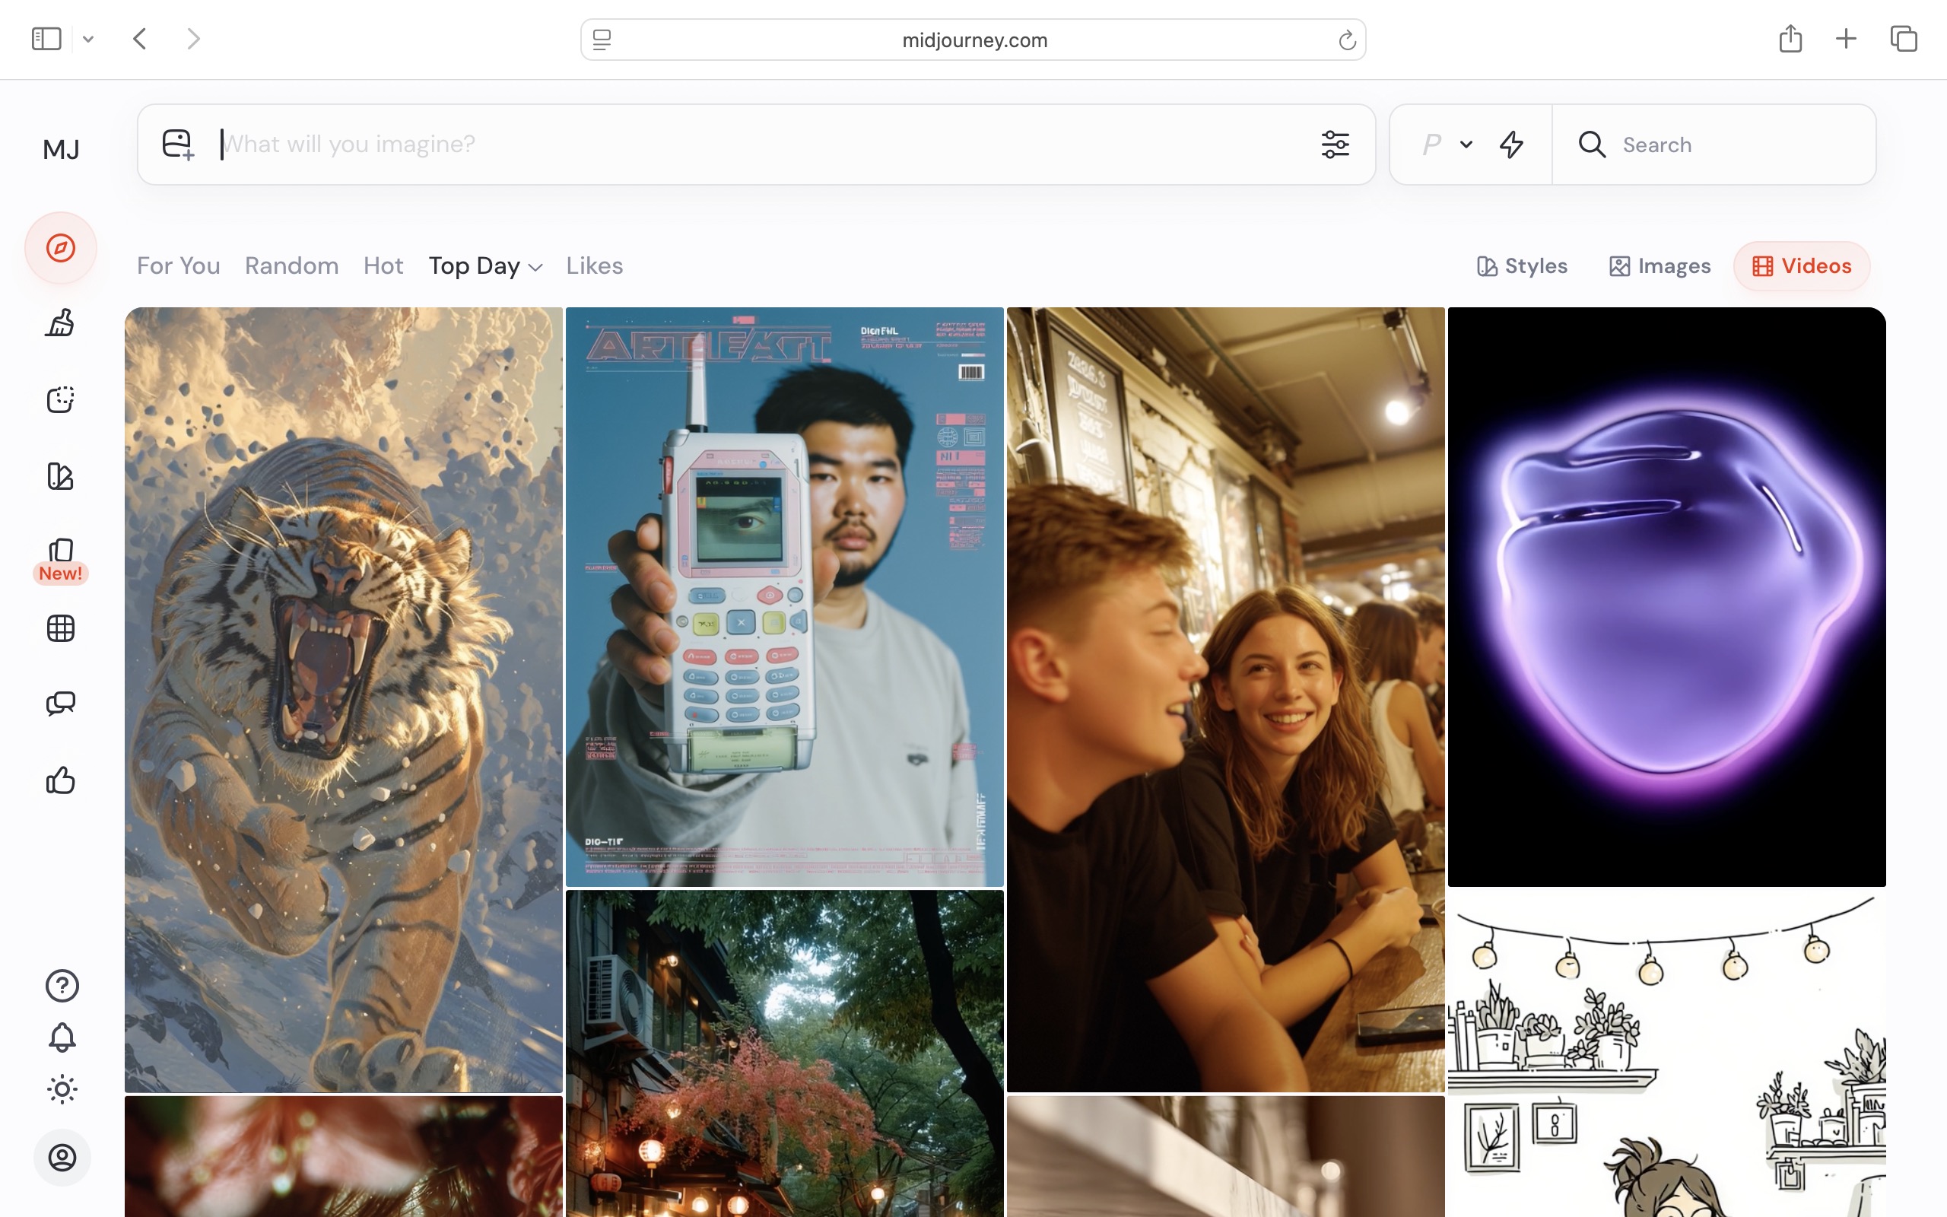Image resolution: width=1947 pixels, height=1217 pixels.
Task: Open the roaring tiger thumbnail
Action: [x=344, y=699]
